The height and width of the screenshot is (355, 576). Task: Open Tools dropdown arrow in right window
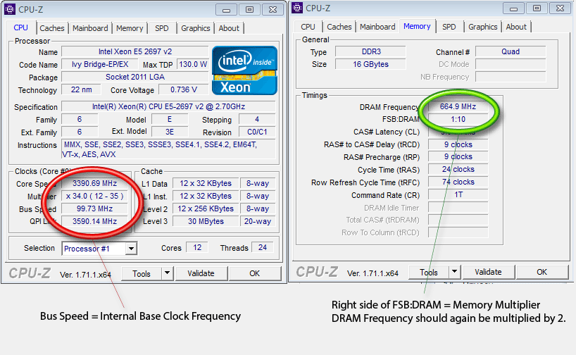[454, 272]
